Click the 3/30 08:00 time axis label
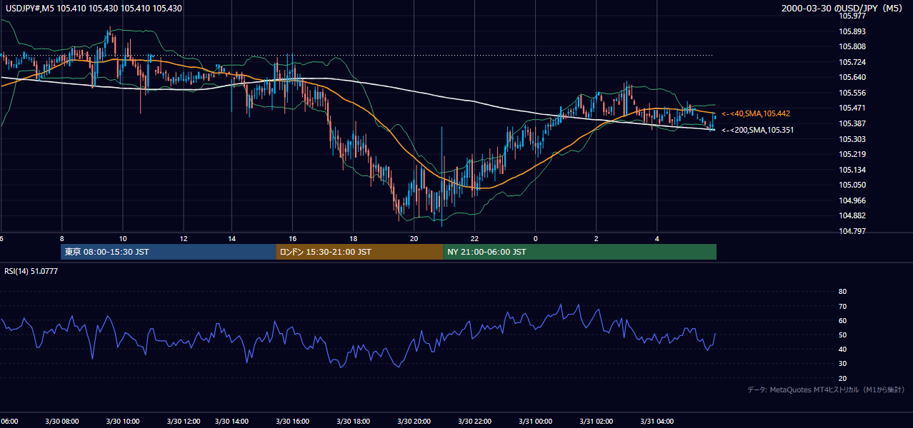 click(62, 422)
